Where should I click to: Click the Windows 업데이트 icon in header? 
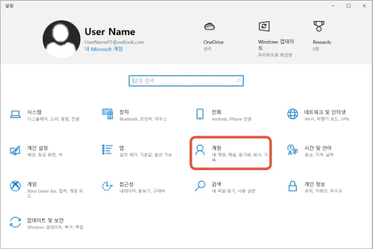tap(264, 26)
